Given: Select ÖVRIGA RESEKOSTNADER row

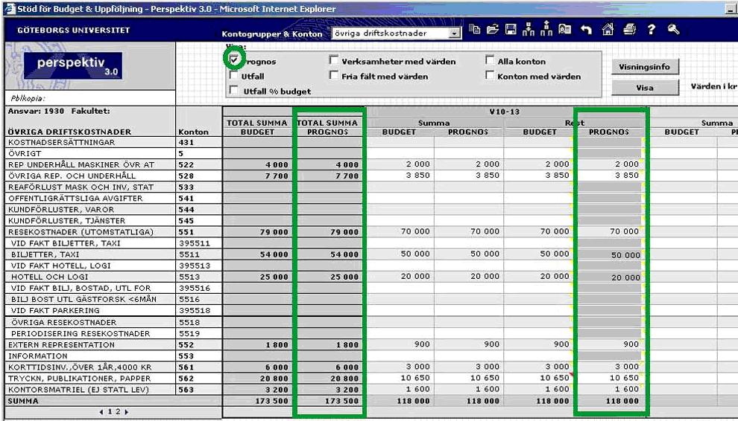Looking at the screenshot, I should [x=63, y=322].
